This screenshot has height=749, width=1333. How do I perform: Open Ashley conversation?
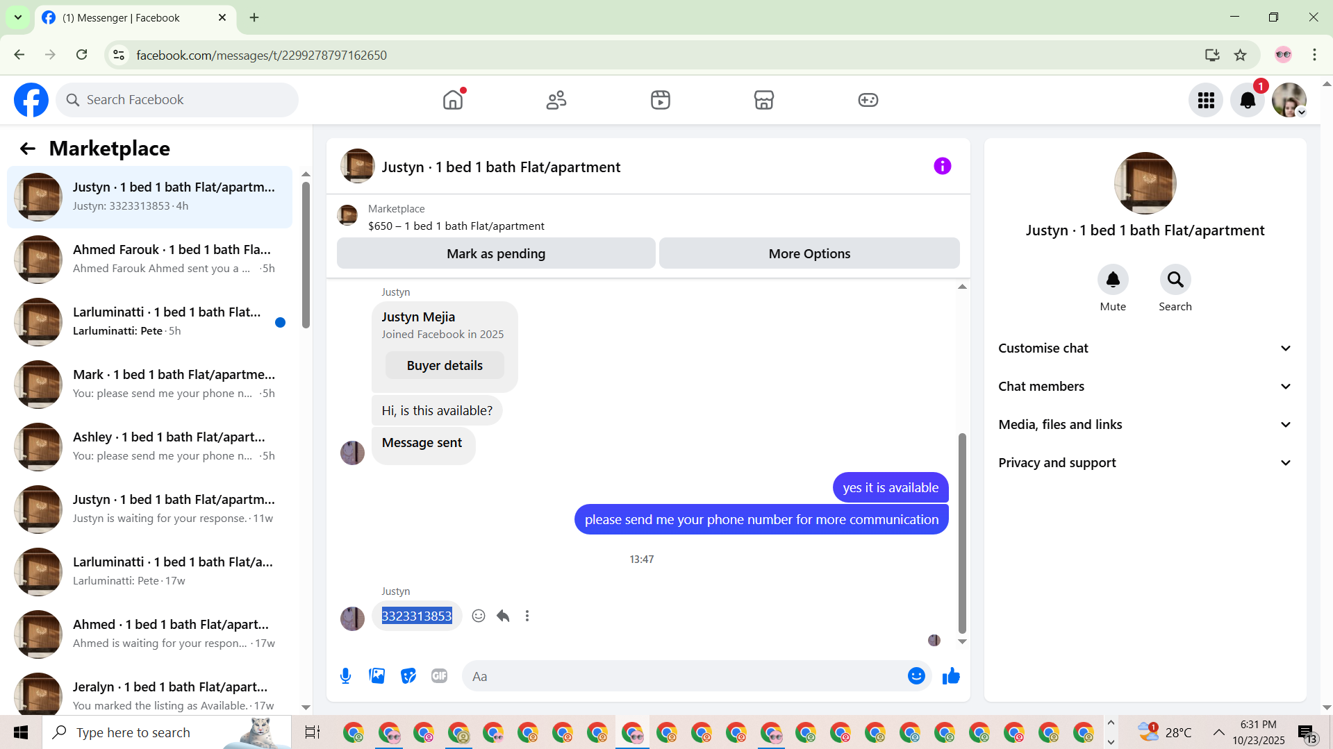[x=150, y=447]
